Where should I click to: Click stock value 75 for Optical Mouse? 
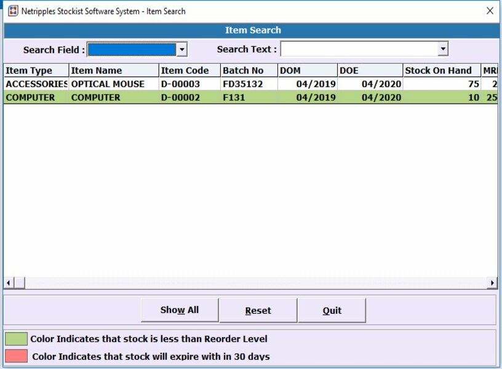point(442,84)
